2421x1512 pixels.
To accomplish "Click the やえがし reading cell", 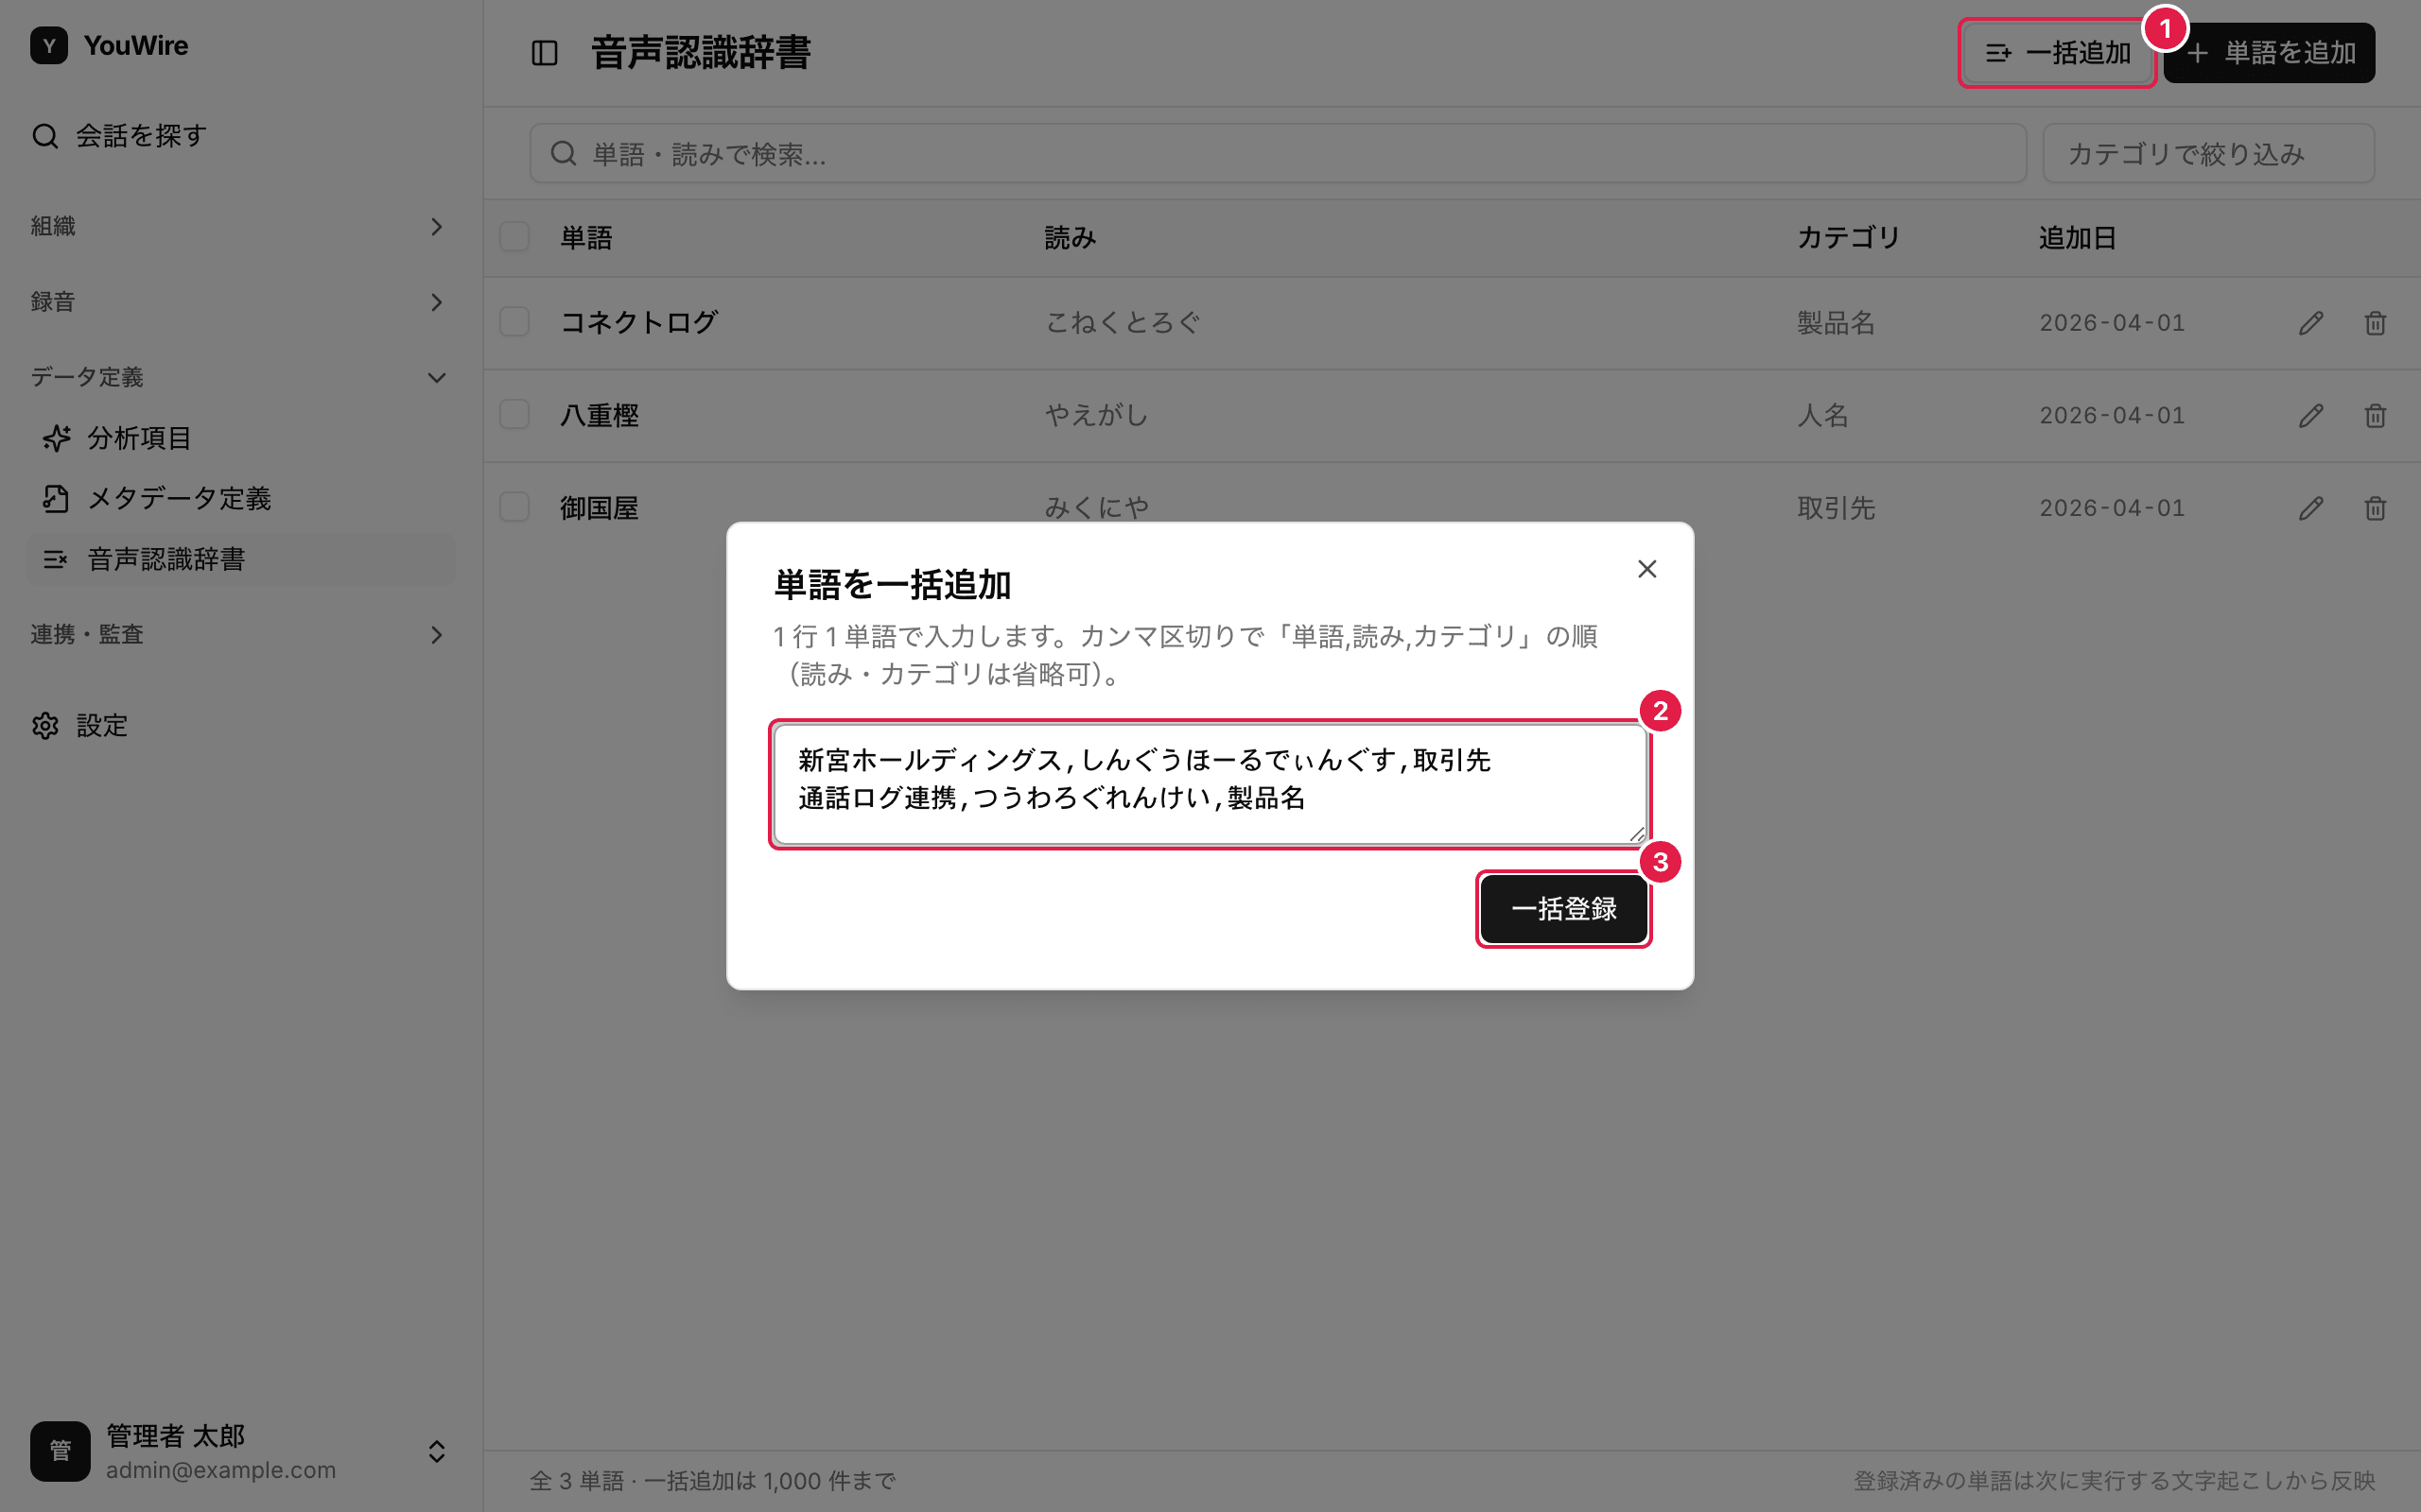I will 1096,416.
